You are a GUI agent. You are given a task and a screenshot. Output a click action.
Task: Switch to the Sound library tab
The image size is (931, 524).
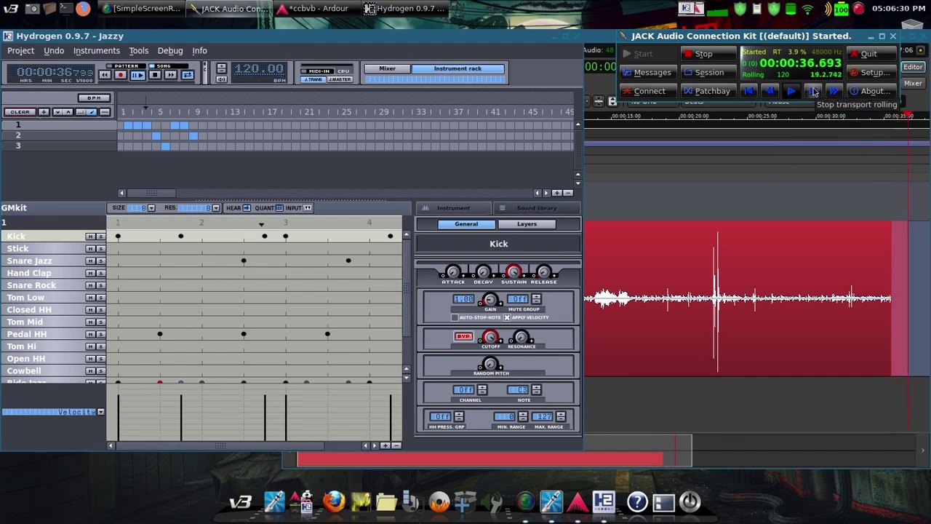537,208
